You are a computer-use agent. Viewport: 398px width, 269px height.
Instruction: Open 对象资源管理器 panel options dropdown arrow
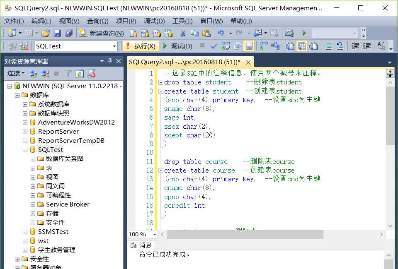(102, 61)
